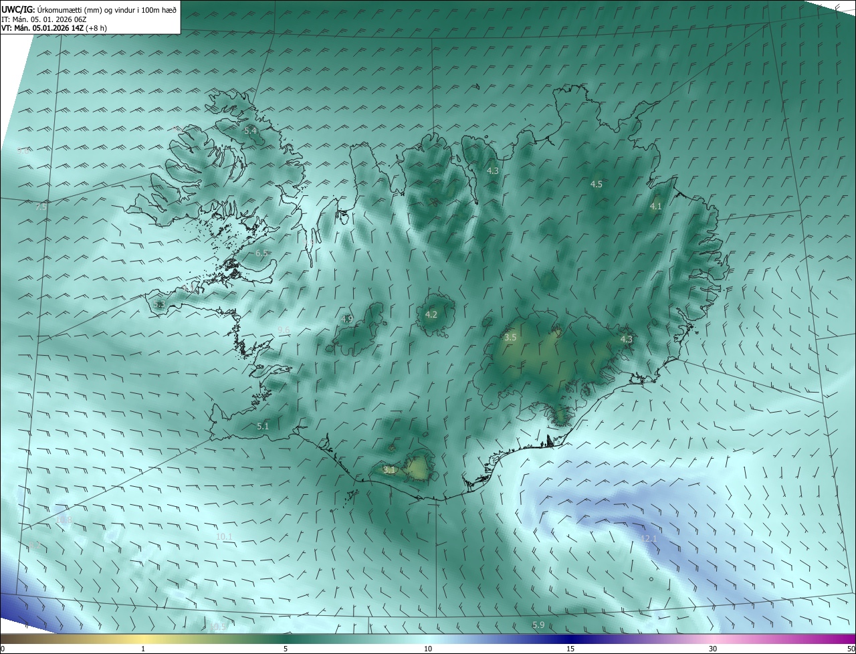Click the colorbar tick labeled 30

pyautogui.click(x=713, y=649)
